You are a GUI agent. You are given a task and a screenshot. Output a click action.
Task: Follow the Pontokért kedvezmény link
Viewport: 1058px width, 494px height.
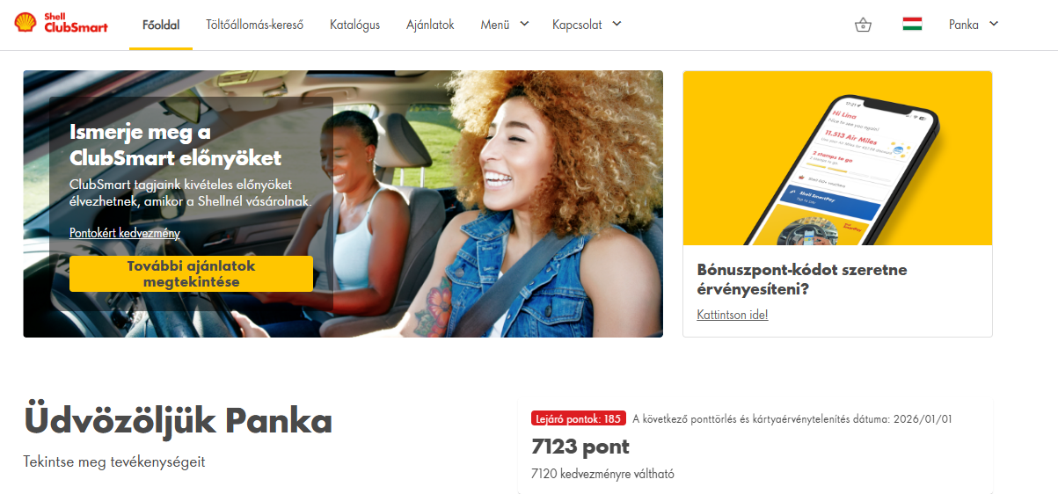[125, 233]
